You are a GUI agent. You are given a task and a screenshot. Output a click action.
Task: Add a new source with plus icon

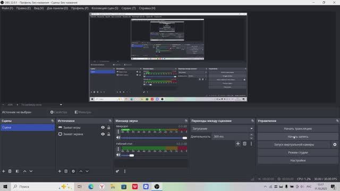[x=59, y=171]
